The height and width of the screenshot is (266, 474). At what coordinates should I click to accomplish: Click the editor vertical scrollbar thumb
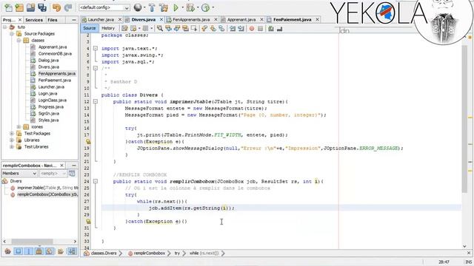(x=465, y=119)
